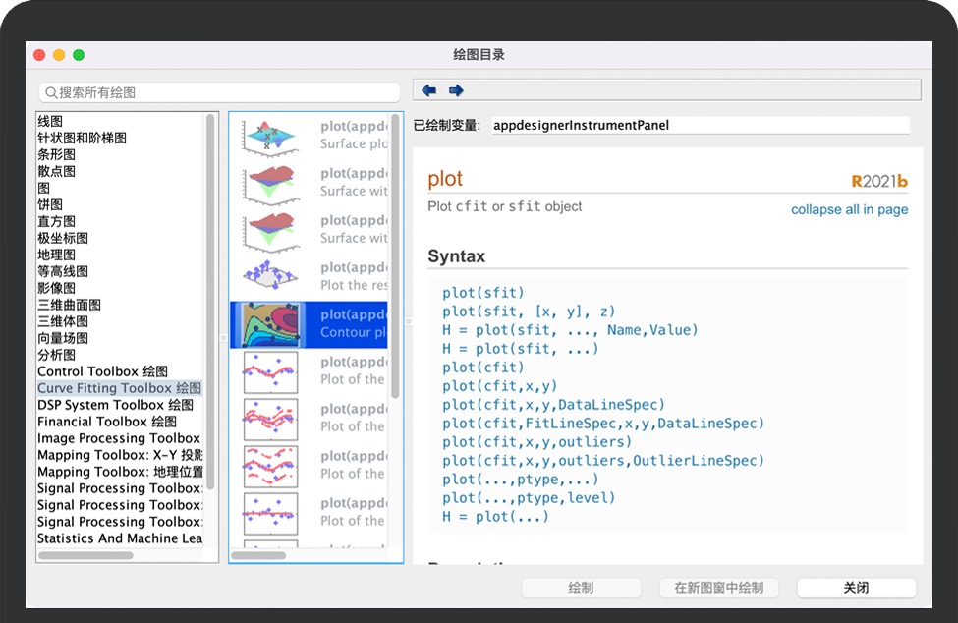Select Curve Fitting Toolbox 绘图 category
This screenshot has height=623, width=958.
pyautogui.click(x=119, y=388)
